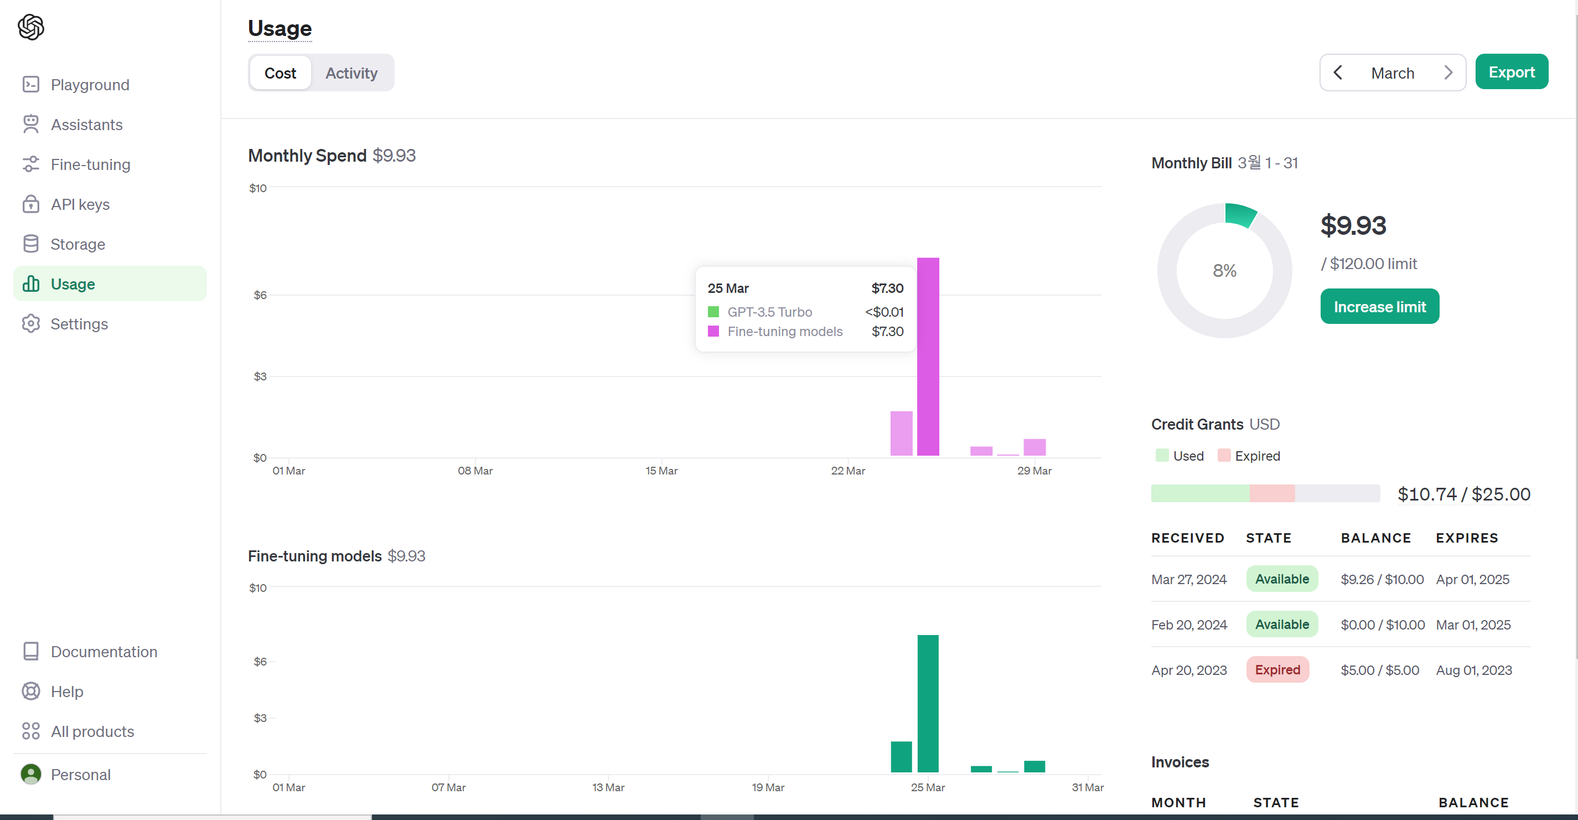
Task: Click the 25 Mar magenta spend bar
Action: 928,357
